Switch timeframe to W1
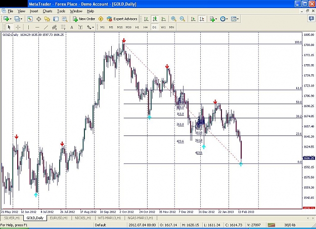316x229 pixels. [x=163, y=27]
